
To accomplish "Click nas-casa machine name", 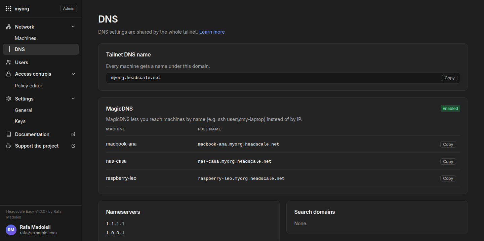I will click(x=116, y=161).
